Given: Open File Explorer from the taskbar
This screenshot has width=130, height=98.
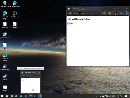Looking at the screenshot, I should (12, 96).
